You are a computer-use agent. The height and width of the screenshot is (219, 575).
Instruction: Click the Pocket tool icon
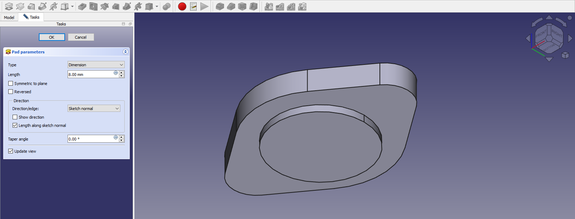point(82,6)
